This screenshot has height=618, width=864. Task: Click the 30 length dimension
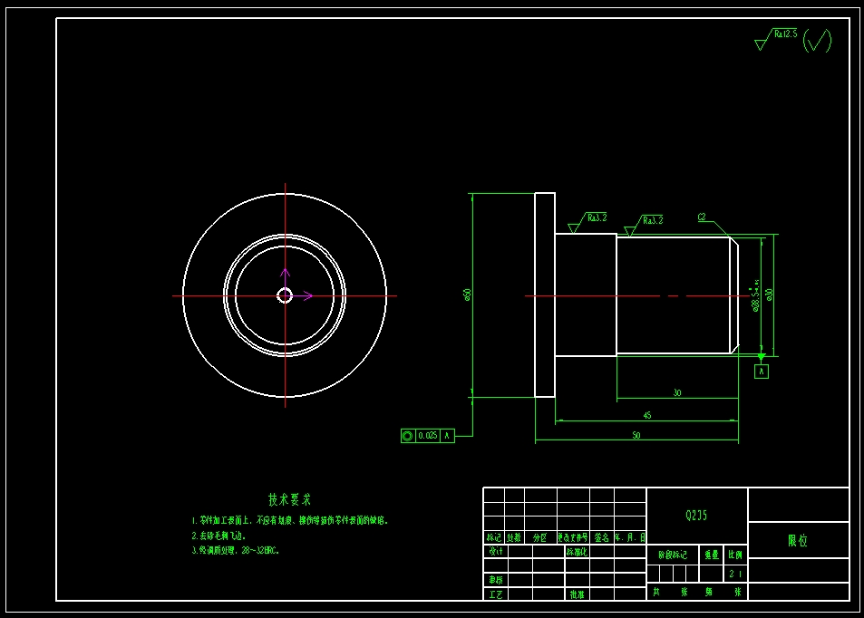click(677, 392)
